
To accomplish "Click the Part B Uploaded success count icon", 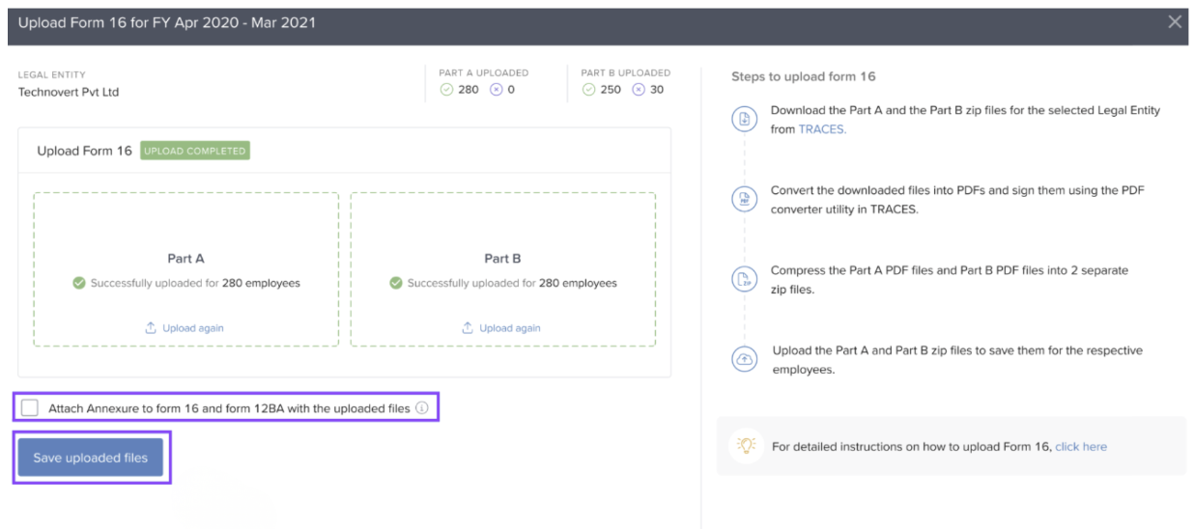I will point(588,90).
